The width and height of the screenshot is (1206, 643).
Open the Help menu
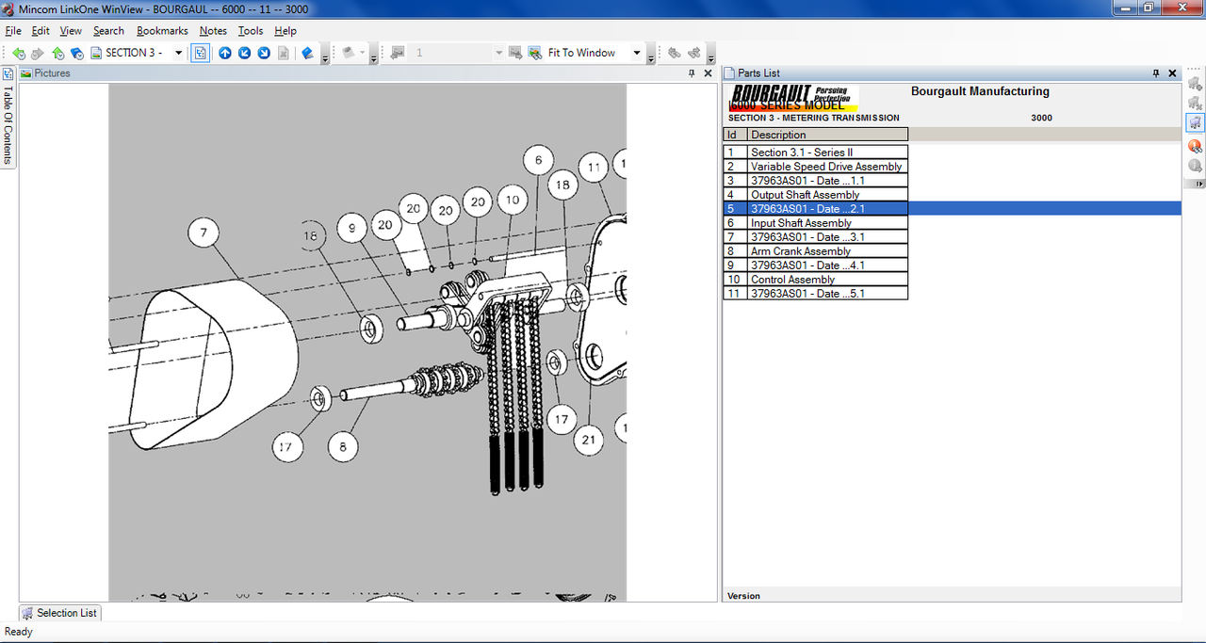point(285,31)
